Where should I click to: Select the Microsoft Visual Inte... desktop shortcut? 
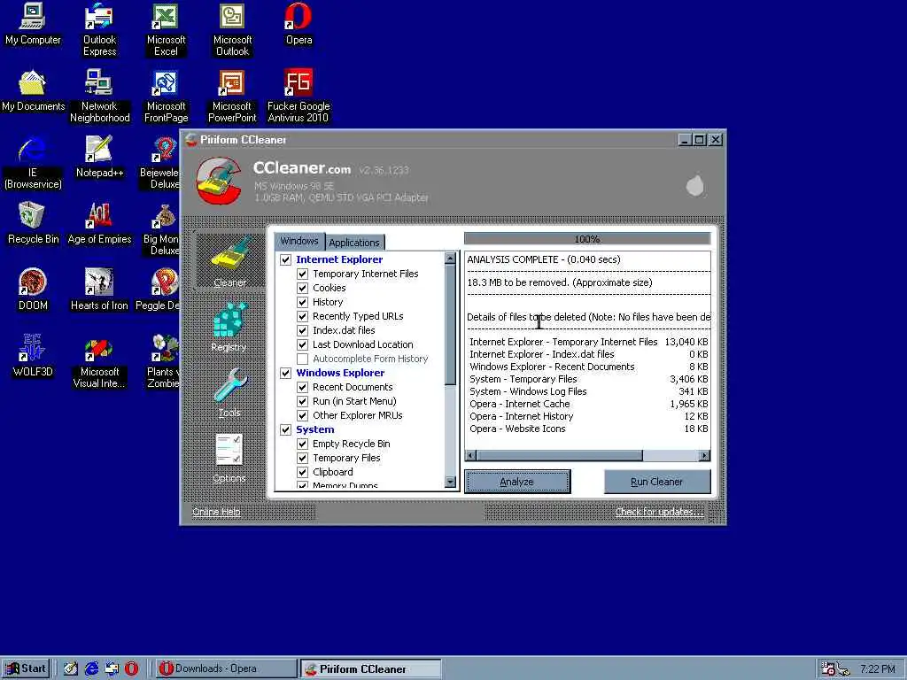click(99, 362)
